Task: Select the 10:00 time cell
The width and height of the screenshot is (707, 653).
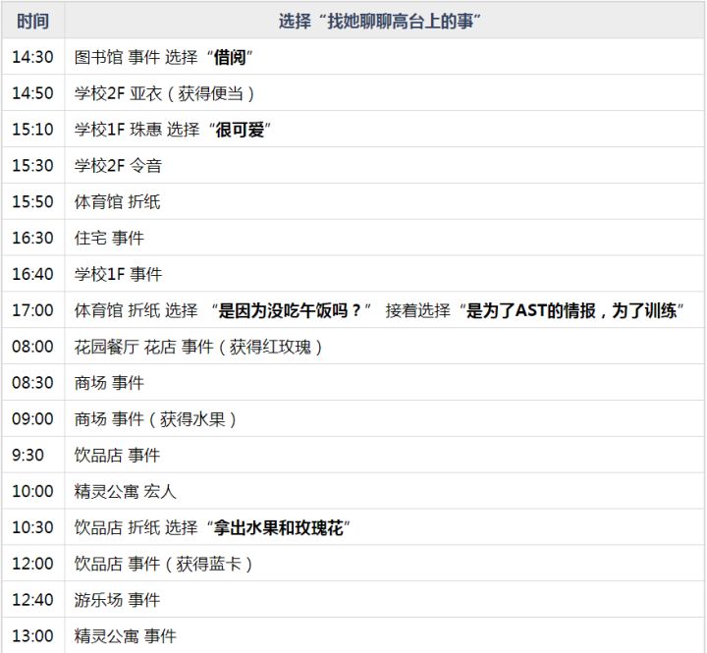Action: pyautogui.click(x=33, y=491)
